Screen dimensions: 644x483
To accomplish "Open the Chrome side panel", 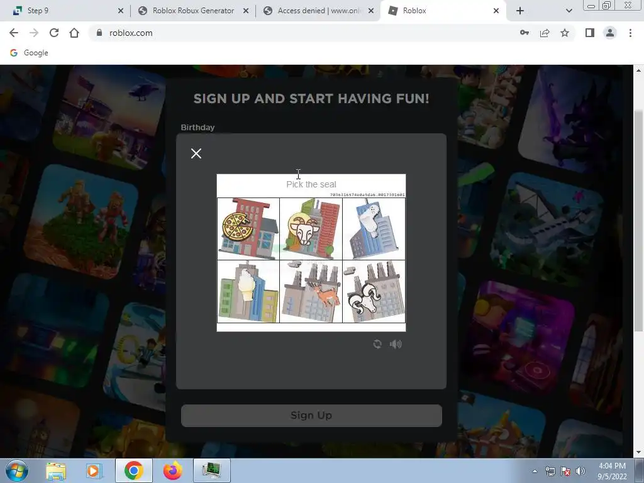I will point(590,33).
